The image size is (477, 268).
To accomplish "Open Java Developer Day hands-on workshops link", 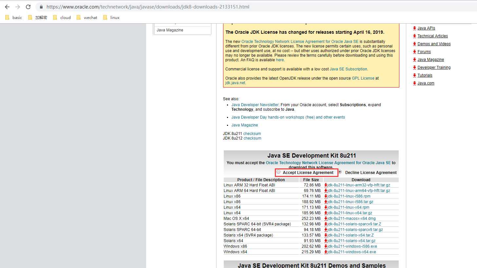I will 288,117.
